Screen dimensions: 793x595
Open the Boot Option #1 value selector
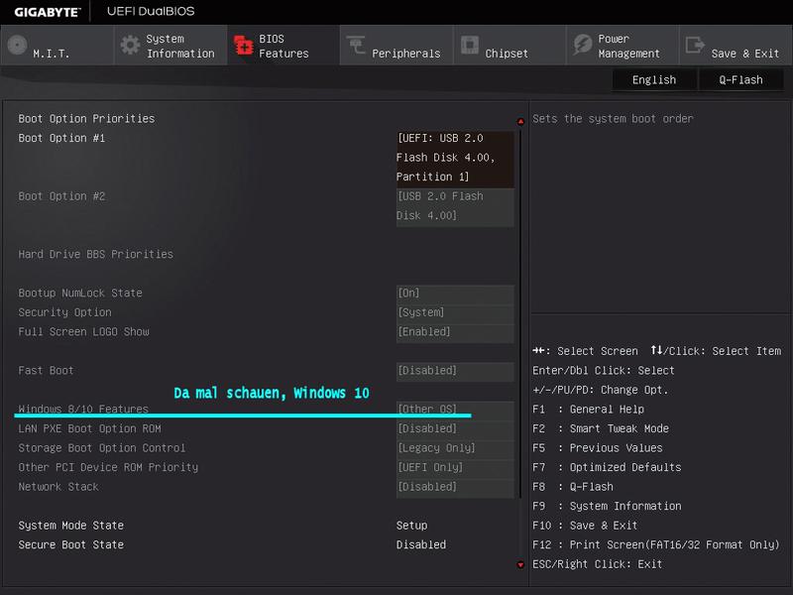point(455,158)
